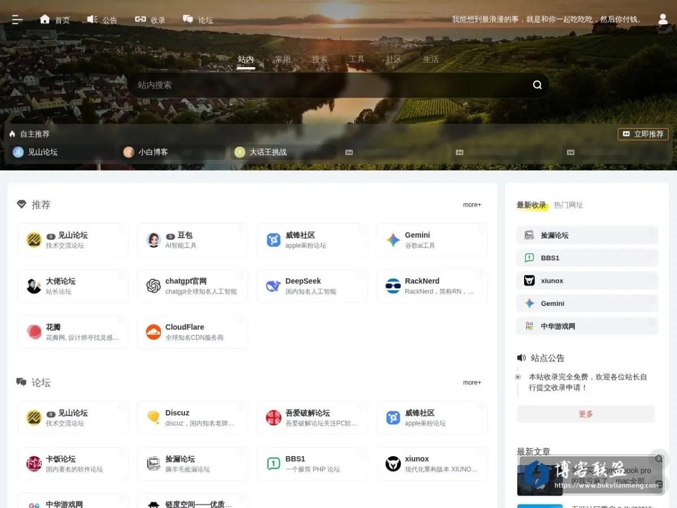Open the 论坛 forum menu item

coord(198,20)
